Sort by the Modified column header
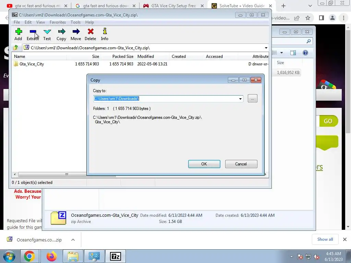The image size is (351, 263). tap(152, 57)
